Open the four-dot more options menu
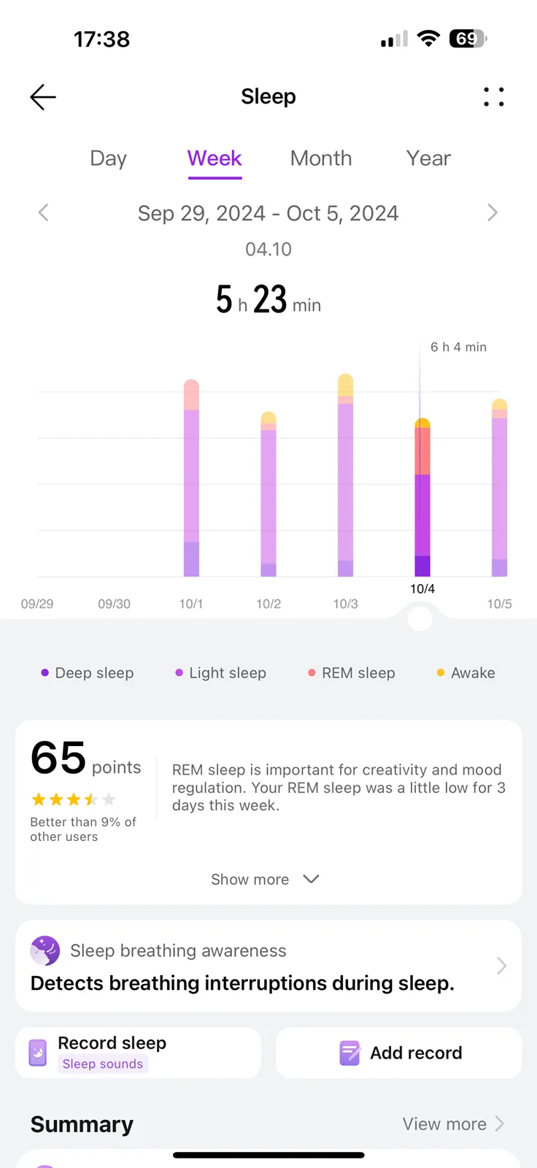The width and height of the screenshot is (537, 1168). (494, 97)
